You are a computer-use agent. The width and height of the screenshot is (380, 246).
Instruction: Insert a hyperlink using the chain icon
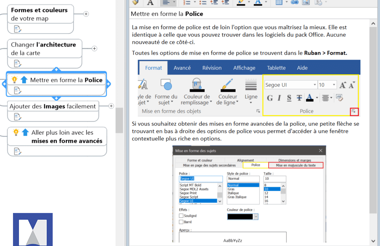(x=295, y=2)
